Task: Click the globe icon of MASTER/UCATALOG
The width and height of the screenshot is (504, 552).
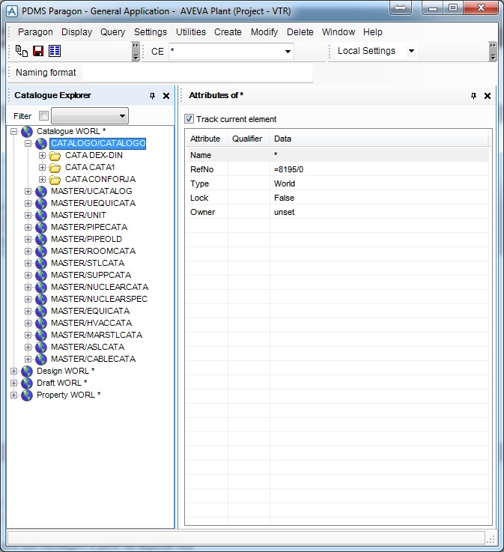Action: tap(41, 192)
